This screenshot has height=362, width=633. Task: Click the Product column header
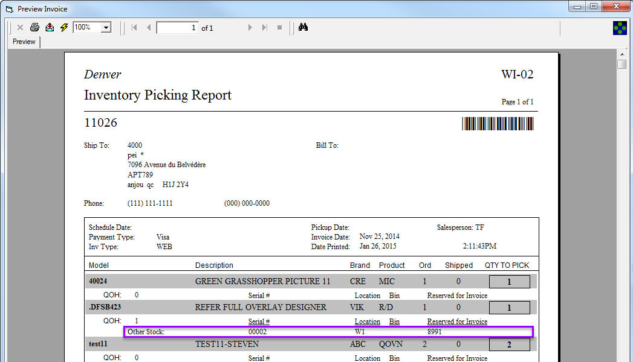click(x=392, y=265)
